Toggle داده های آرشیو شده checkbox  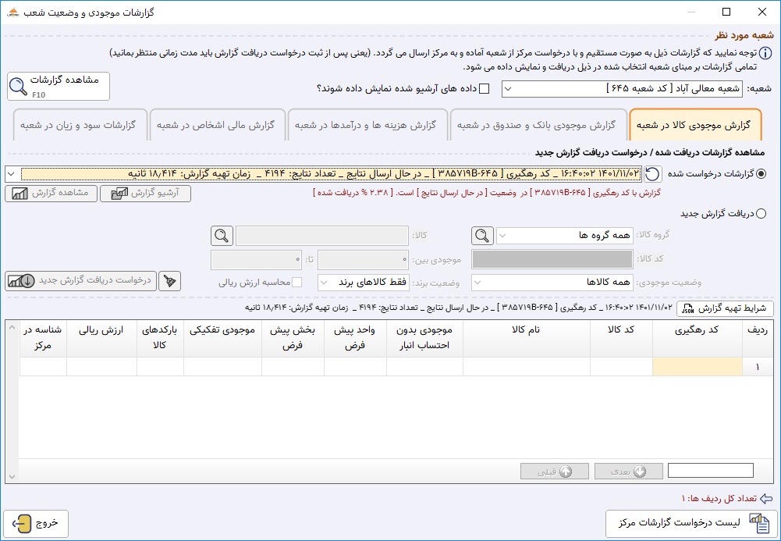tap(484, 89)
